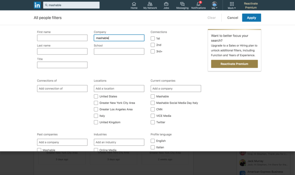Click the Clear filters button
The image size is (295, 175).
point(212,18)
